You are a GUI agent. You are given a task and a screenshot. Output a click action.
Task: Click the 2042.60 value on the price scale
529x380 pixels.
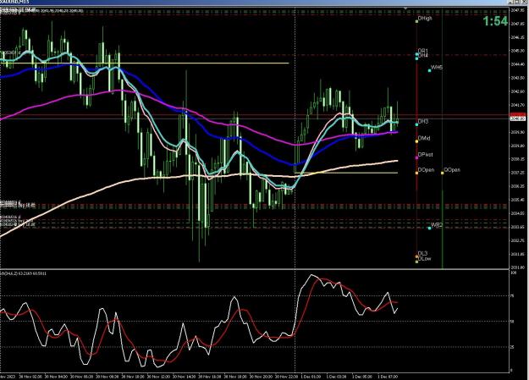coord(519,91)
